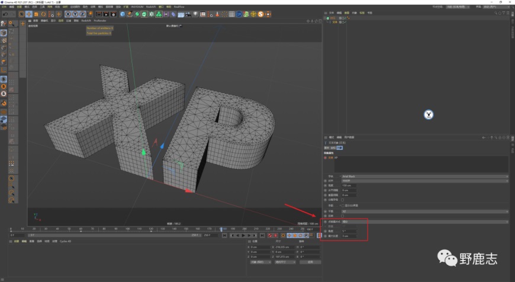Click the orange S plugin icon
The height and width of the screenshot is (282, 515).
[260, 14]
